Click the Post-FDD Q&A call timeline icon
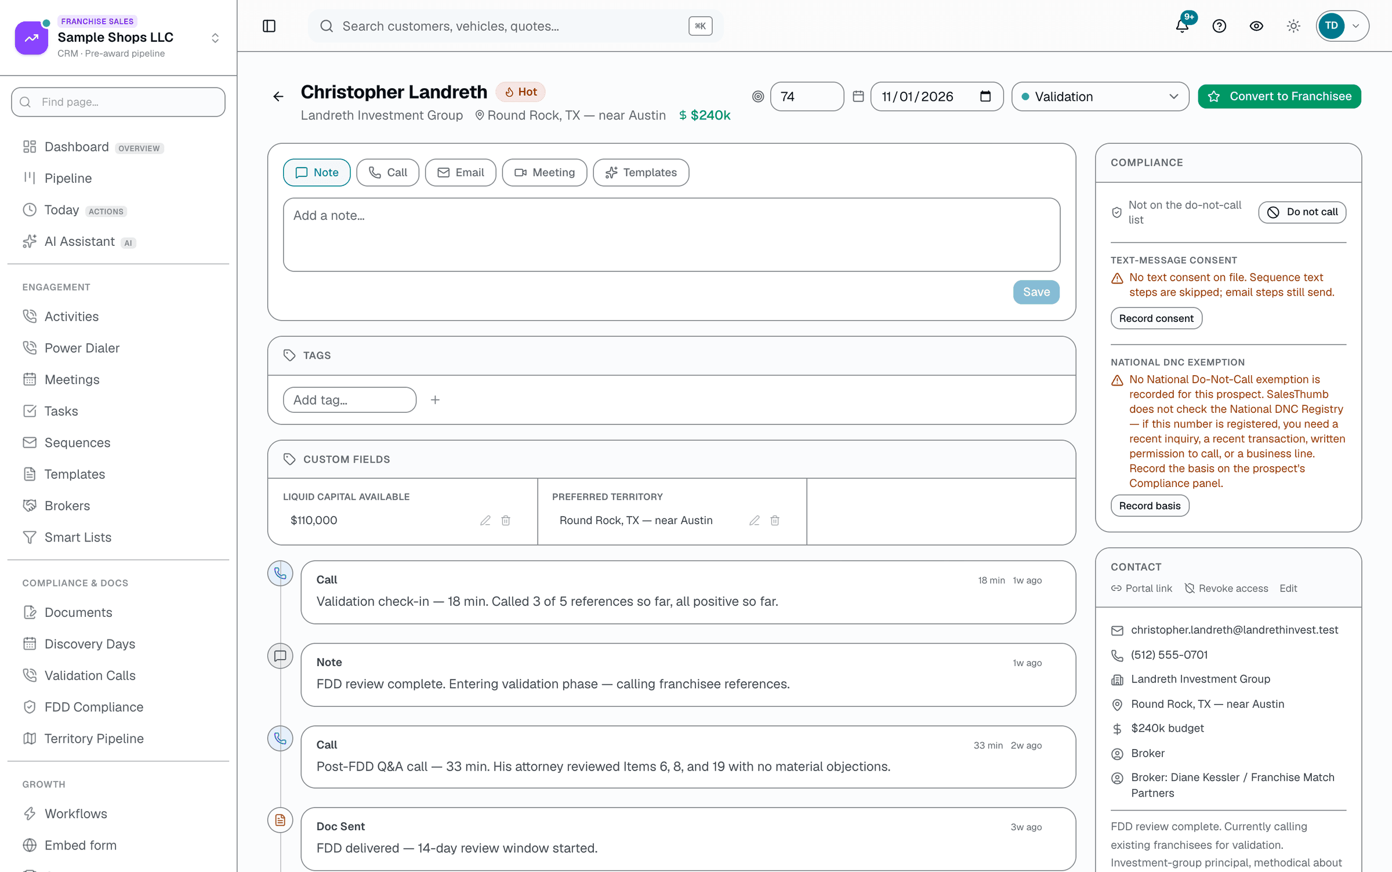The height and width of the screenshot is (872, 1392). tap(280, 739)
